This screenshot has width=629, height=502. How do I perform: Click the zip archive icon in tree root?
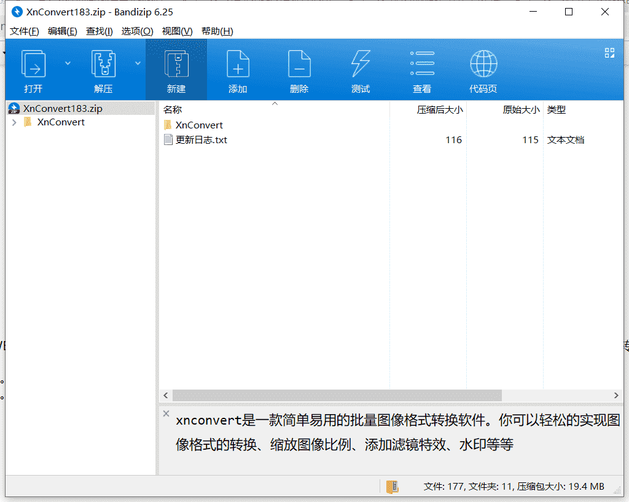[14, 108]
